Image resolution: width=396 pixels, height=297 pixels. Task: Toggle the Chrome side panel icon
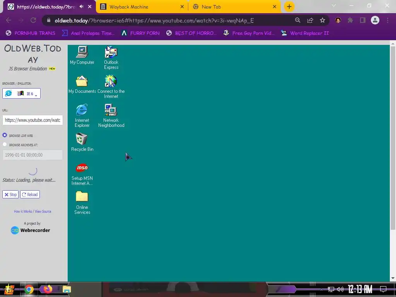click(x=363, y=20)
